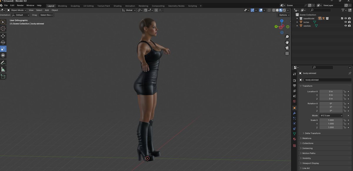Screen dimensions: 353x171
Task: Toggle snapping magnet button
Action: pyautogui.click(x=146, y=10)
